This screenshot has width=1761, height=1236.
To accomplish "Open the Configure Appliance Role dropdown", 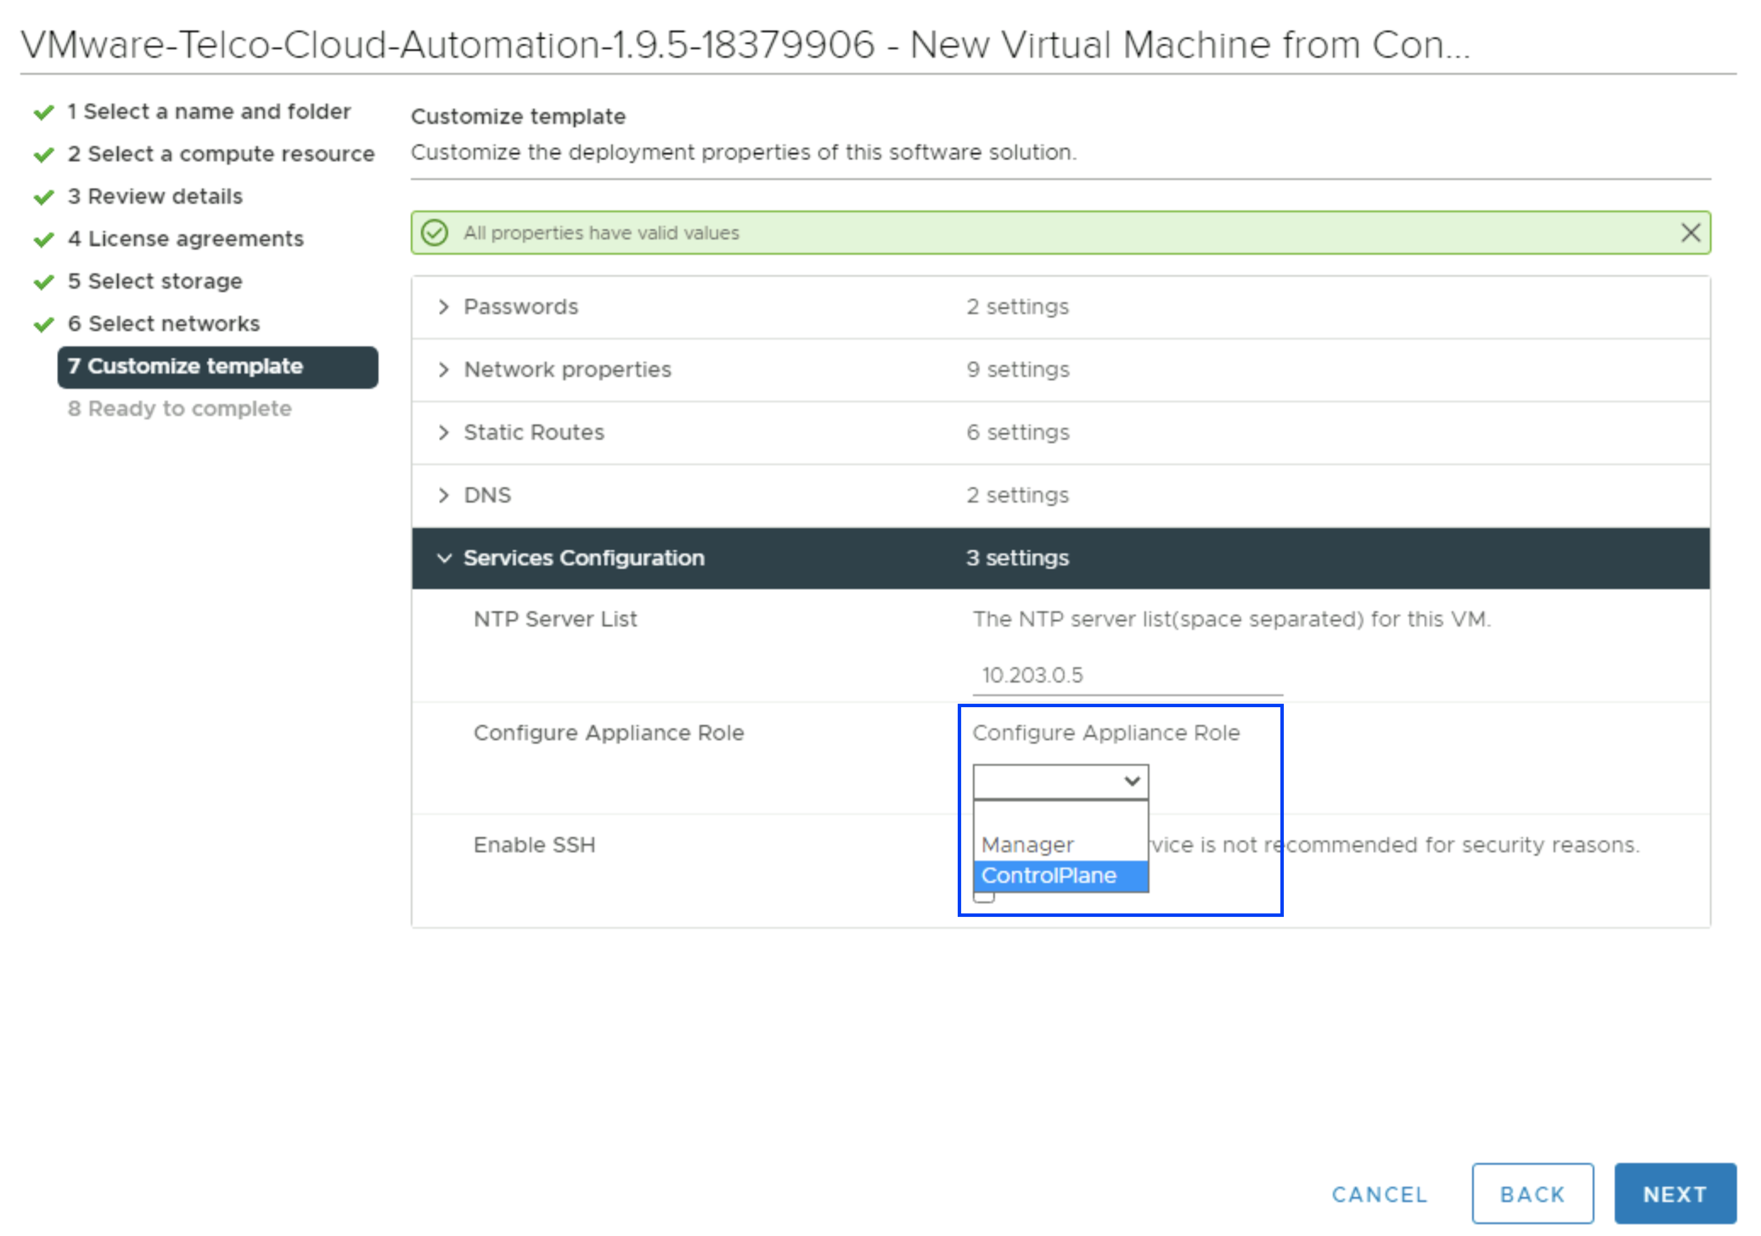I will (x=1060, y=781).
